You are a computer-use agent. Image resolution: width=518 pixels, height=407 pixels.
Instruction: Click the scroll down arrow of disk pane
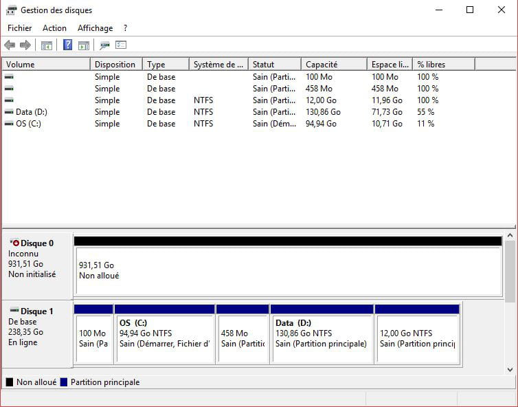pyautogui.click(x=510, y=369)
